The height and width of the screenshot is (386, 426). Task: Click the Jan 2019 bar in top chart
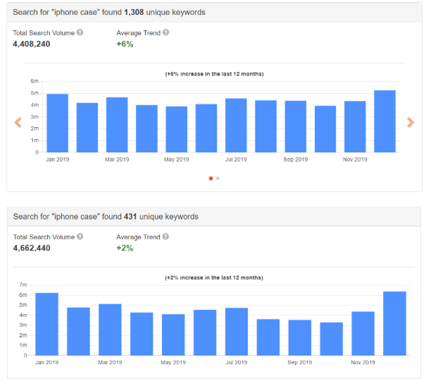pos(57,123)
